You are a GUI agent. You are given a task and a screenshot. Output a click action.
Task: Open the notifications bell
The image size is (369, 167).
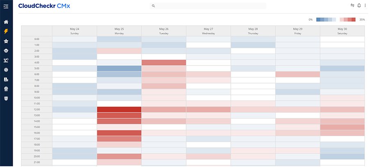click(x=359, y=6)
